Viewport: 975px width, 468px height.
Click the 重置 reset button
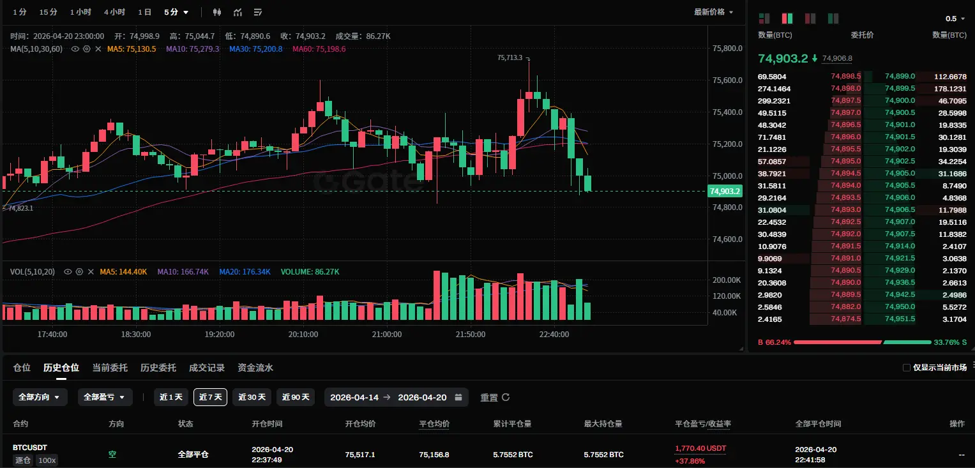(489, 397)
